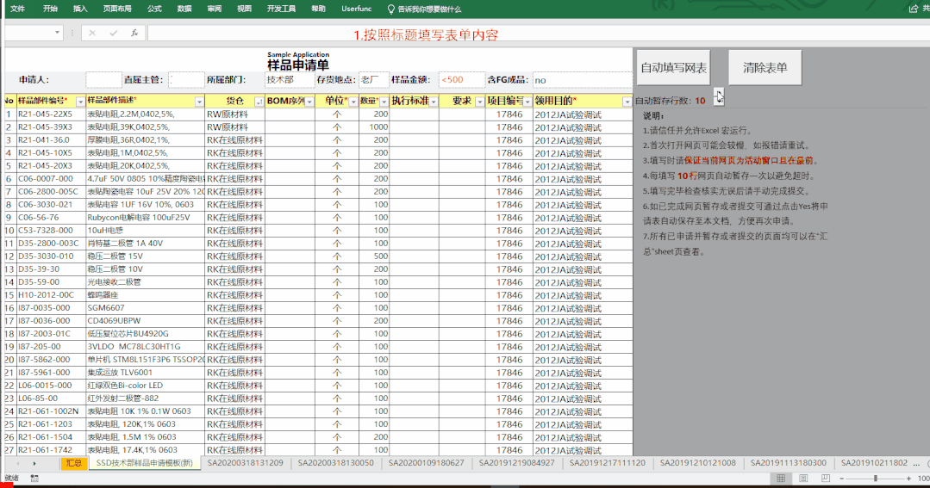This screenshot has height=488, width=930.
Task: Open the 执行标准 filter dropdown
Action: point(434,102)
